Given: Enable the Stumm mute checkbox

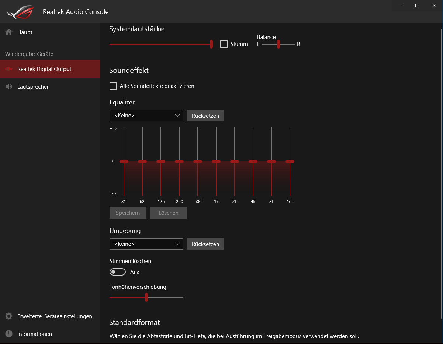Looking at the screenshot, I should point(224,44).
